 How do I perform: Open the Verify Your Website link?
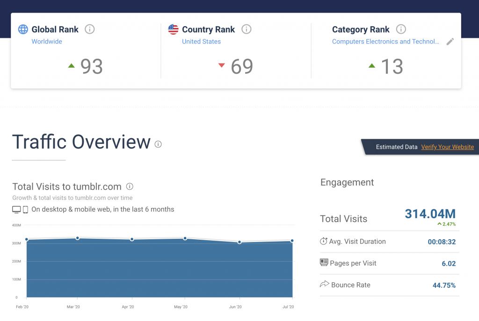pyautogui.click(x=448, y=147)
